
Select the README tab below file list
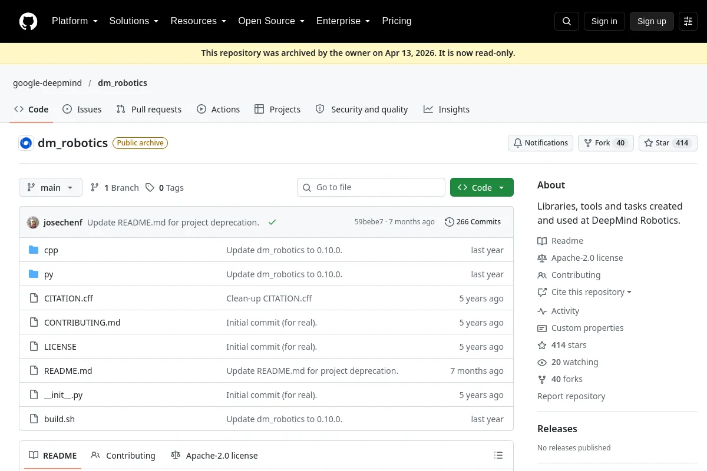pyautogui.click(x=53, y=455)
